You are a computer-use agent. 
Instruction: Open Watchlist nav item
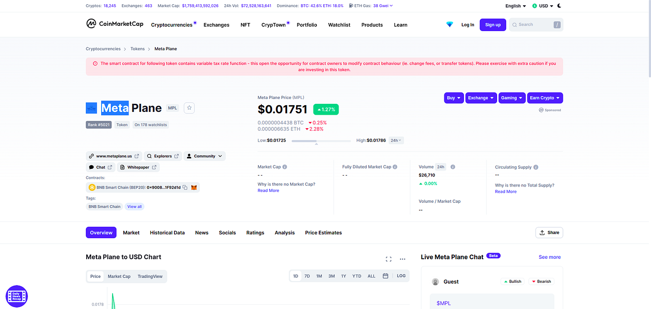click(x=339, y=25)
